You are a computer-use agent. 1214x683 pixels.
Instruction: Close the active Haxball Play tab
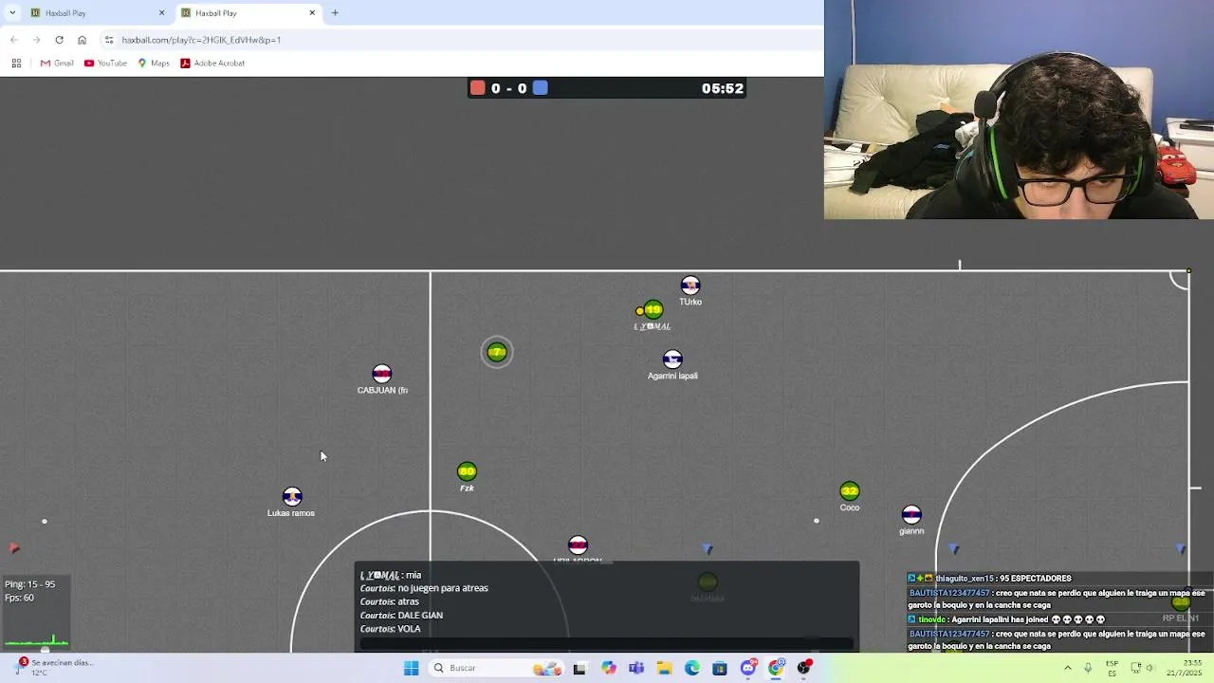pyautogui.click(x=312, y=12)
